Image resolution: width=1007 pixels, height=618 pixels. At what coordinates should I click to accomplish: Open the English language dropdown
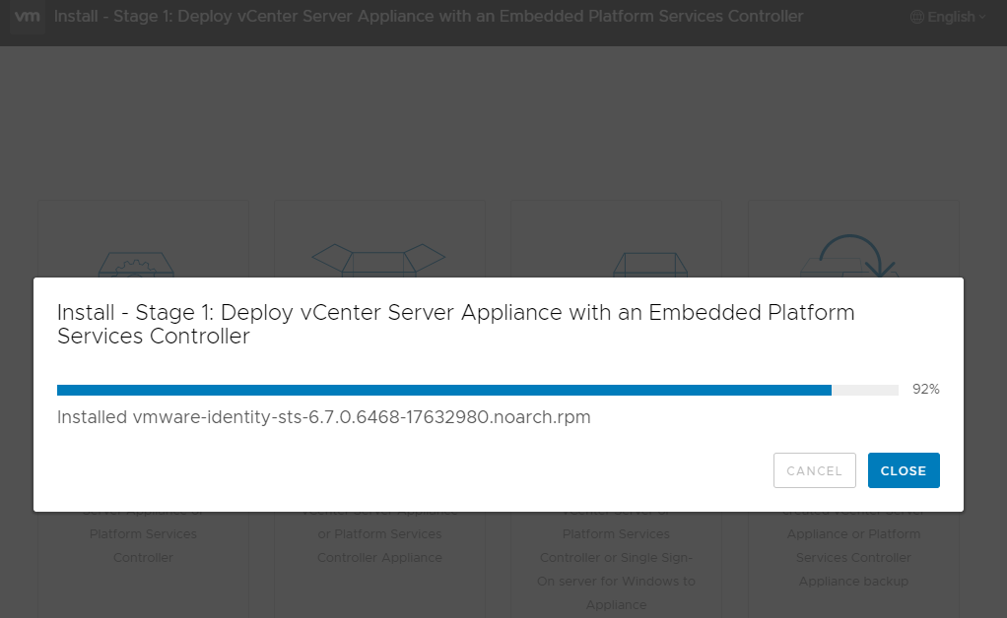click(948, 18)
